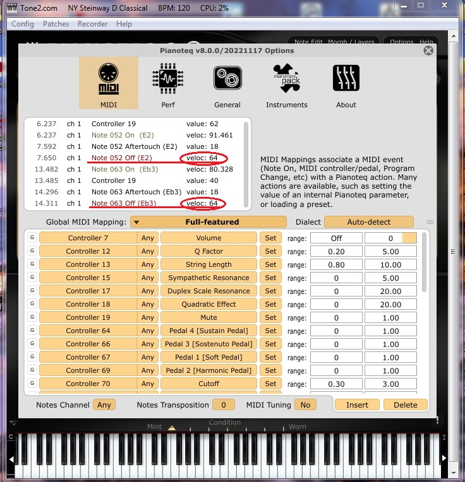
Task: Click the mapping list menu handle icon
Action: pos(430,222)
